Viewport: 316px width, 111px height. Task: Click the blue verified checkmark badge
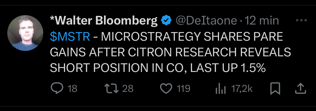(166, 21)
